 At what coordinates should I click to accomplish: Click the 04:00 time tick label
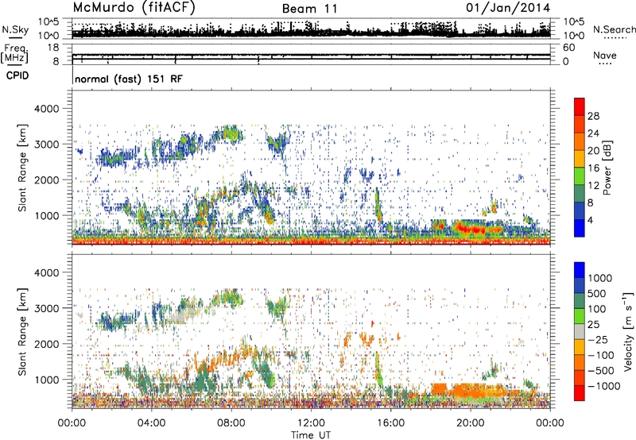coord(151,423)
